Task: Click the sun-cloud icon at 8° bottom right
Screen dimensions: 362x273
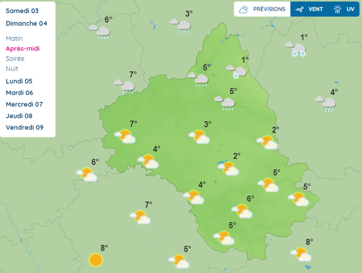Action: (x=301, y=254)
